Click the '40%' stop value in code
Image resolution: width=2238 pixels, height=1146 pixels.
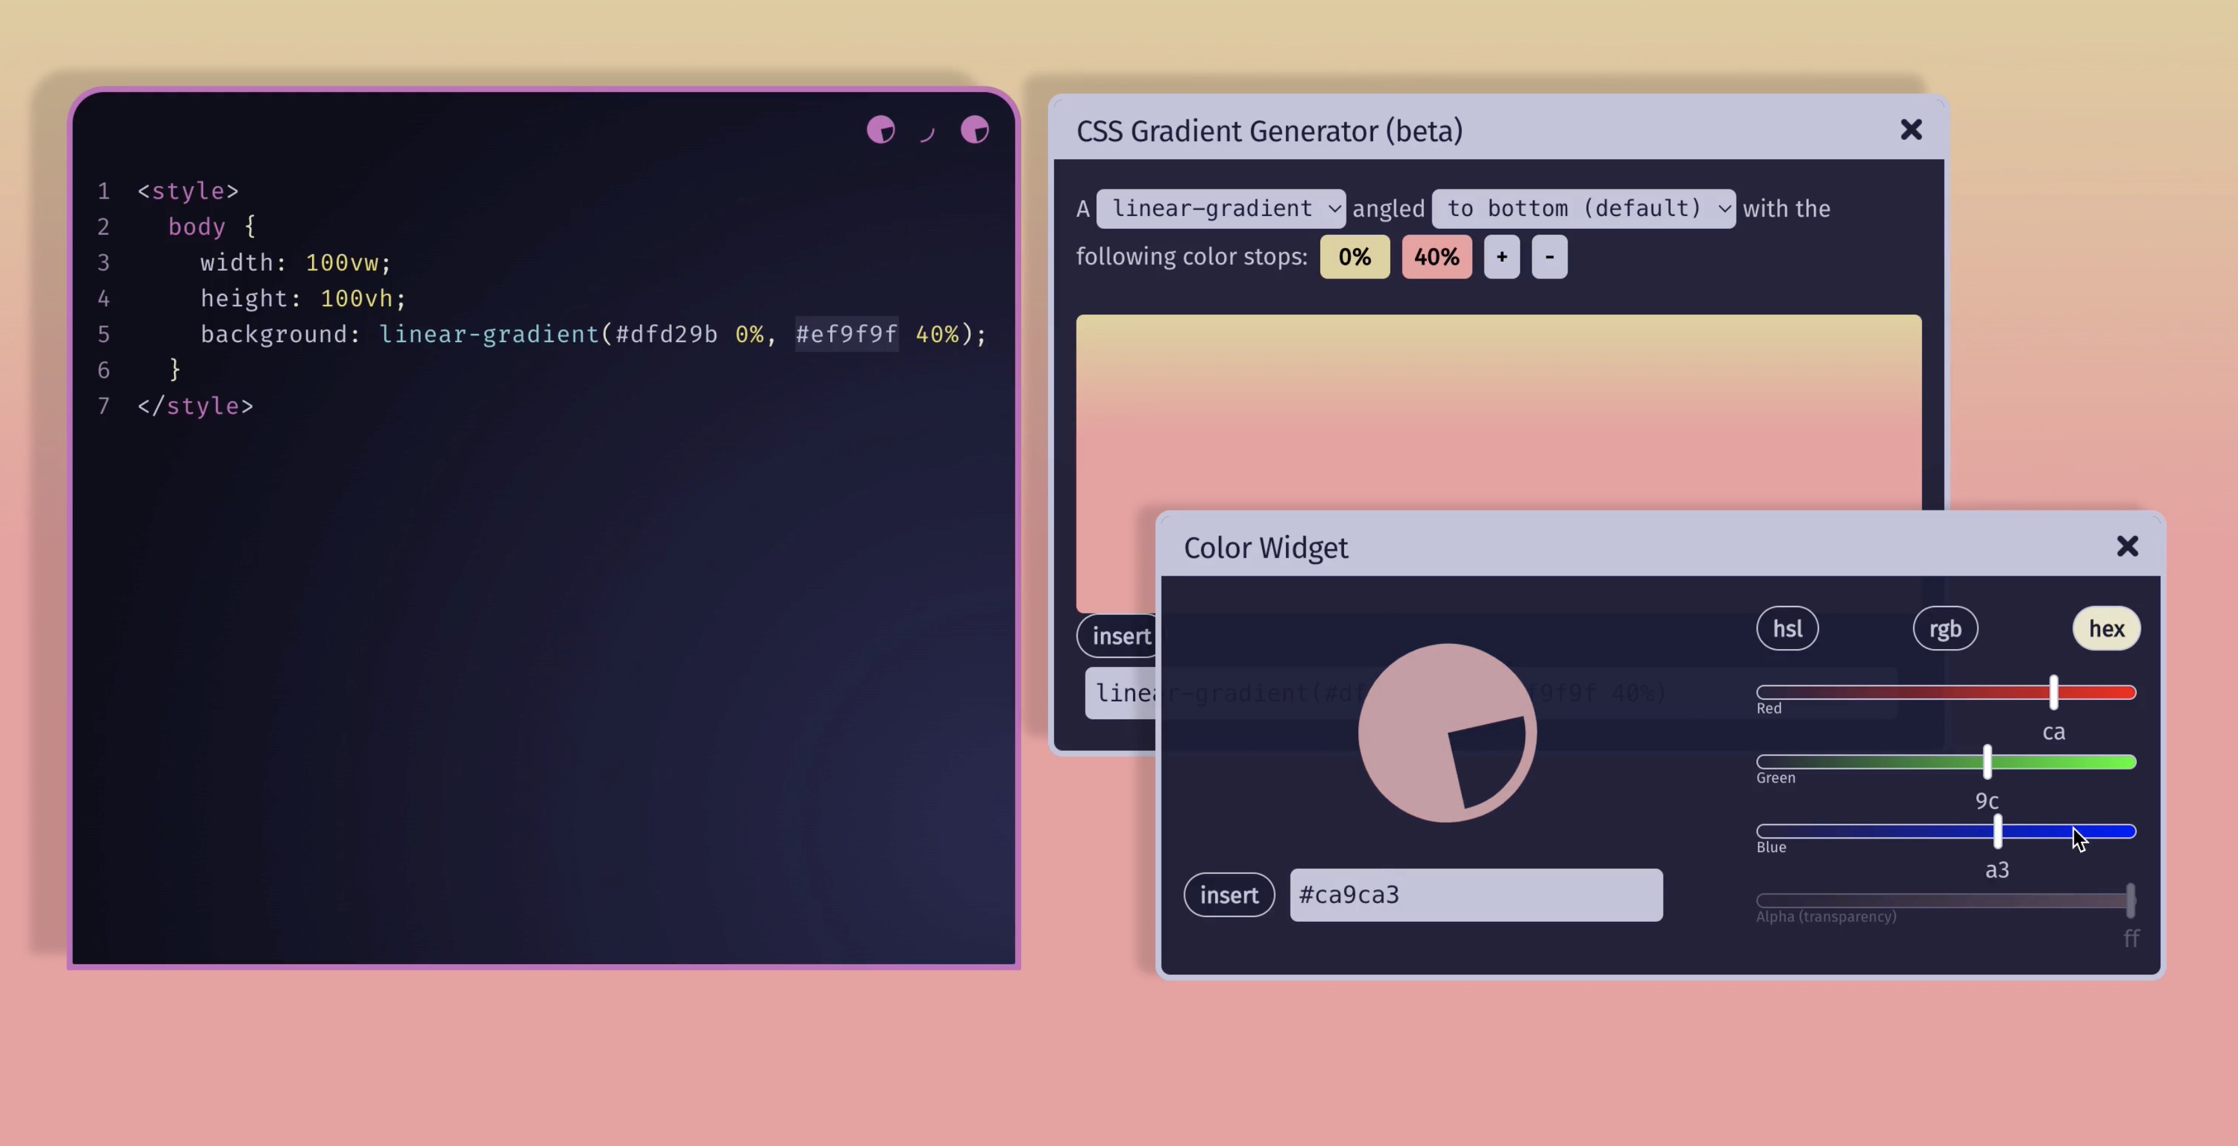tap(937, 335)
